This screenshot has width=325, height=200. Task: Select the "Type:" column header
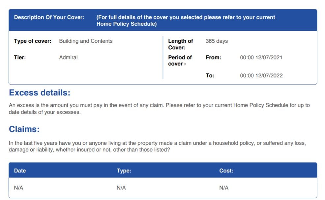pyautogui.click(x=124, y=171)
